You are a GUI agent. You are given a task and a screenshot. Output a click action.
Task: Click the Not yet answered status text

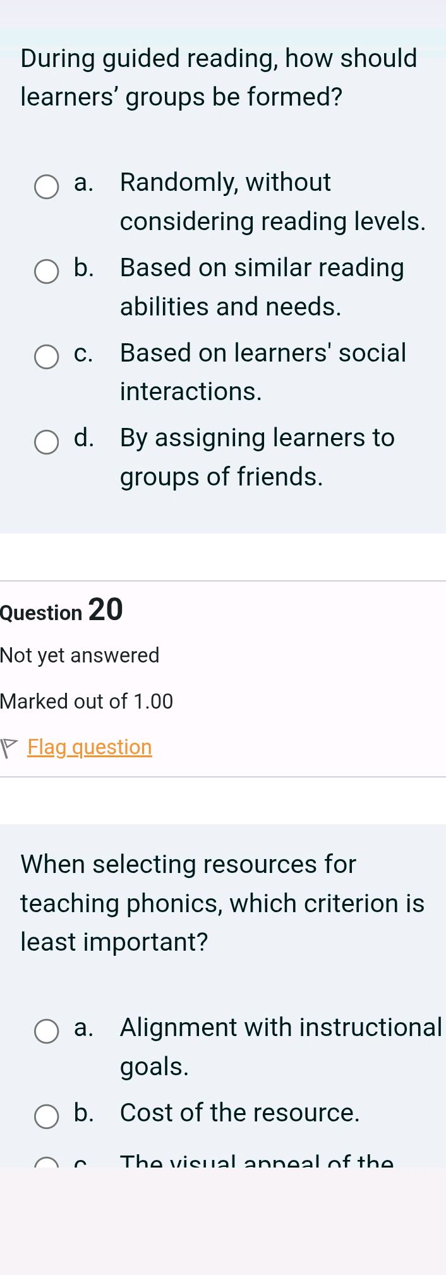point(80,655)
